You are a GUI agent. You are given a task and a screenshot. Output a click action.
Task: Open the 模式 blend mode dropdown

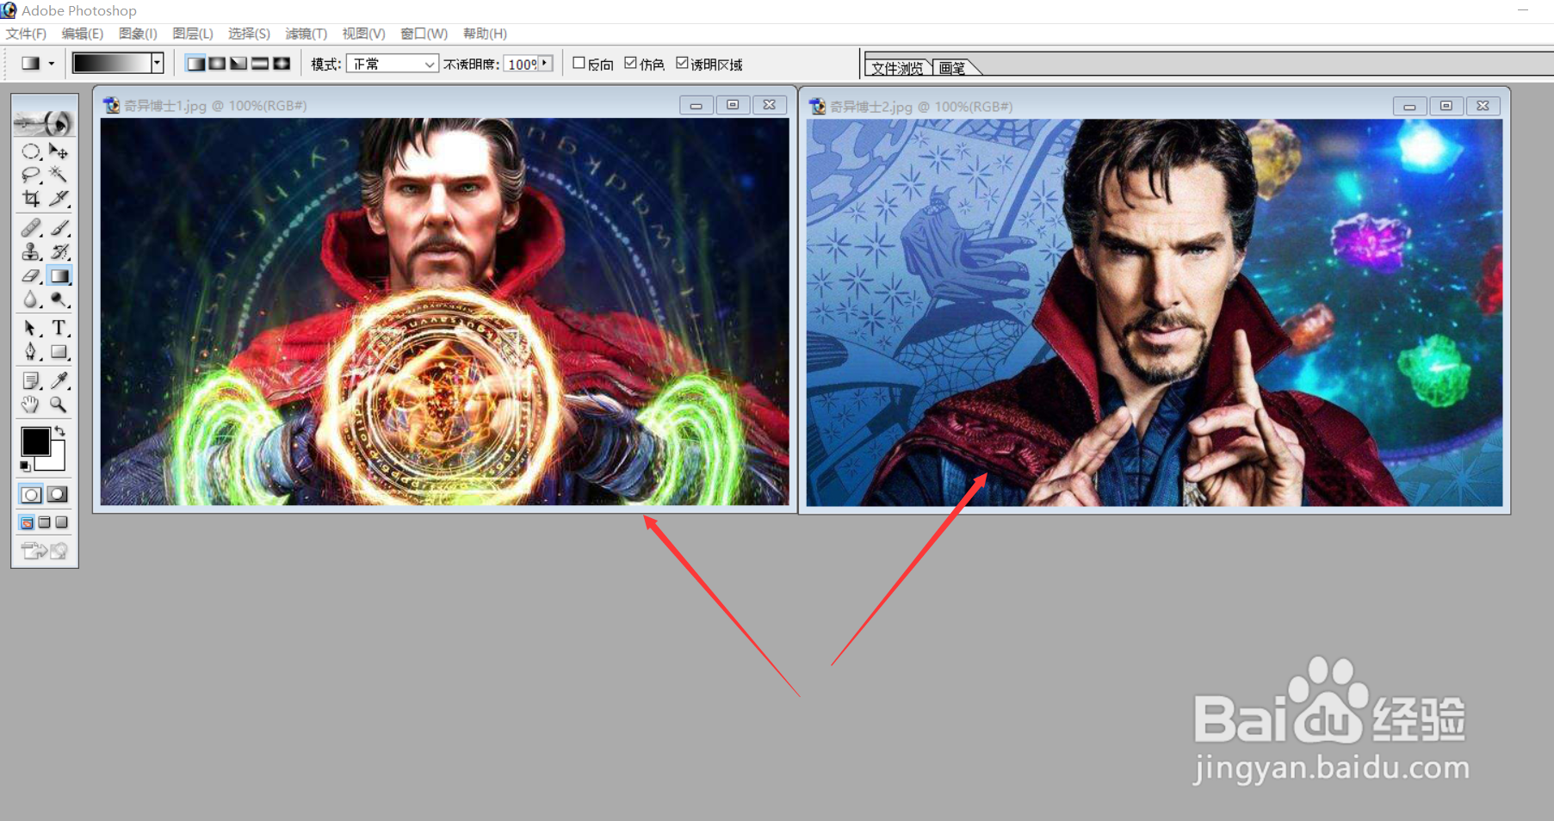coord(393,64)
